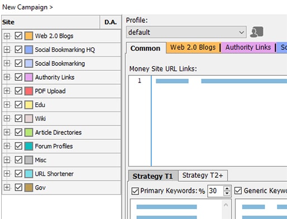Open the Profile default dropdown
Viewport: 287px width, 219px height.
point(186,32)
